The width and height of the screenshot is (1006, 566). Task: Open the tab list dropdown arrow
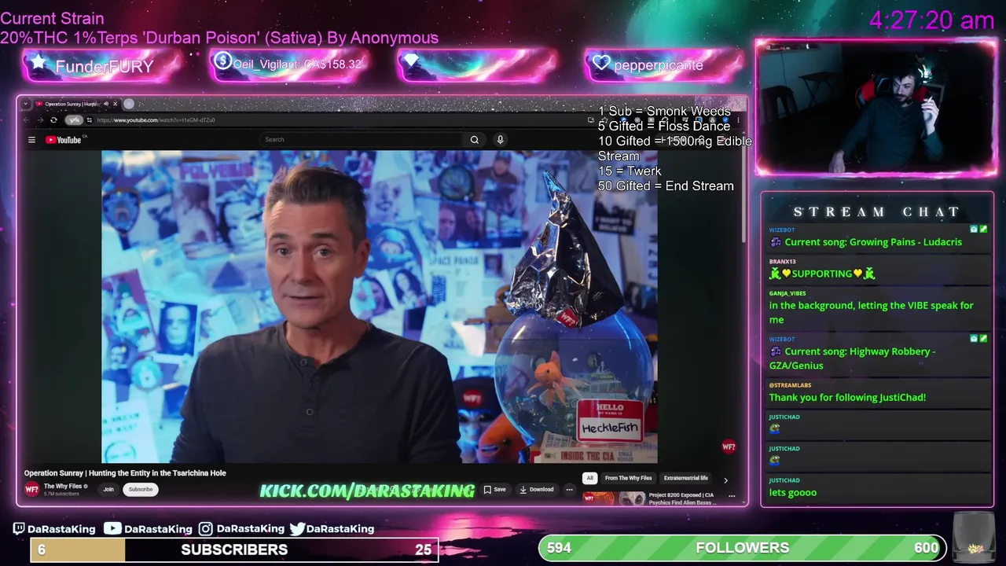(x=25, y=104)
